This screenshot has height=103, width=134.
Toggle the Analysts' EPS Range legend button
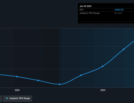17,98
